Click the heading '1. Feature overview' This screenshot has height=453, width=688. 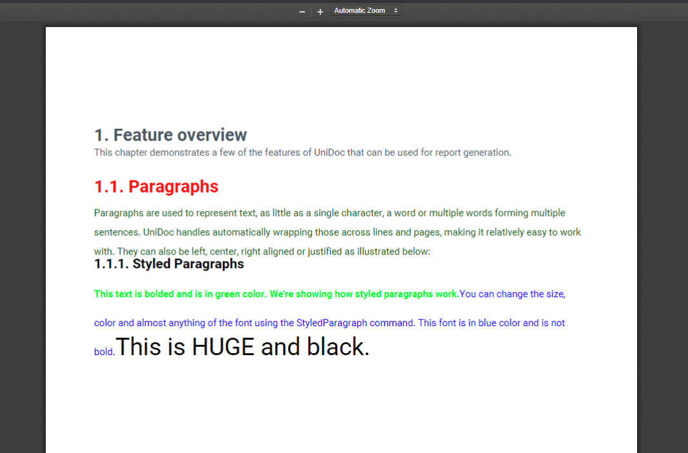click(170, 135)
